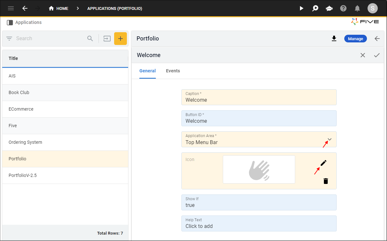Click the waving hand icon thumbnail
387x241 pixels.
coord(259,169)
